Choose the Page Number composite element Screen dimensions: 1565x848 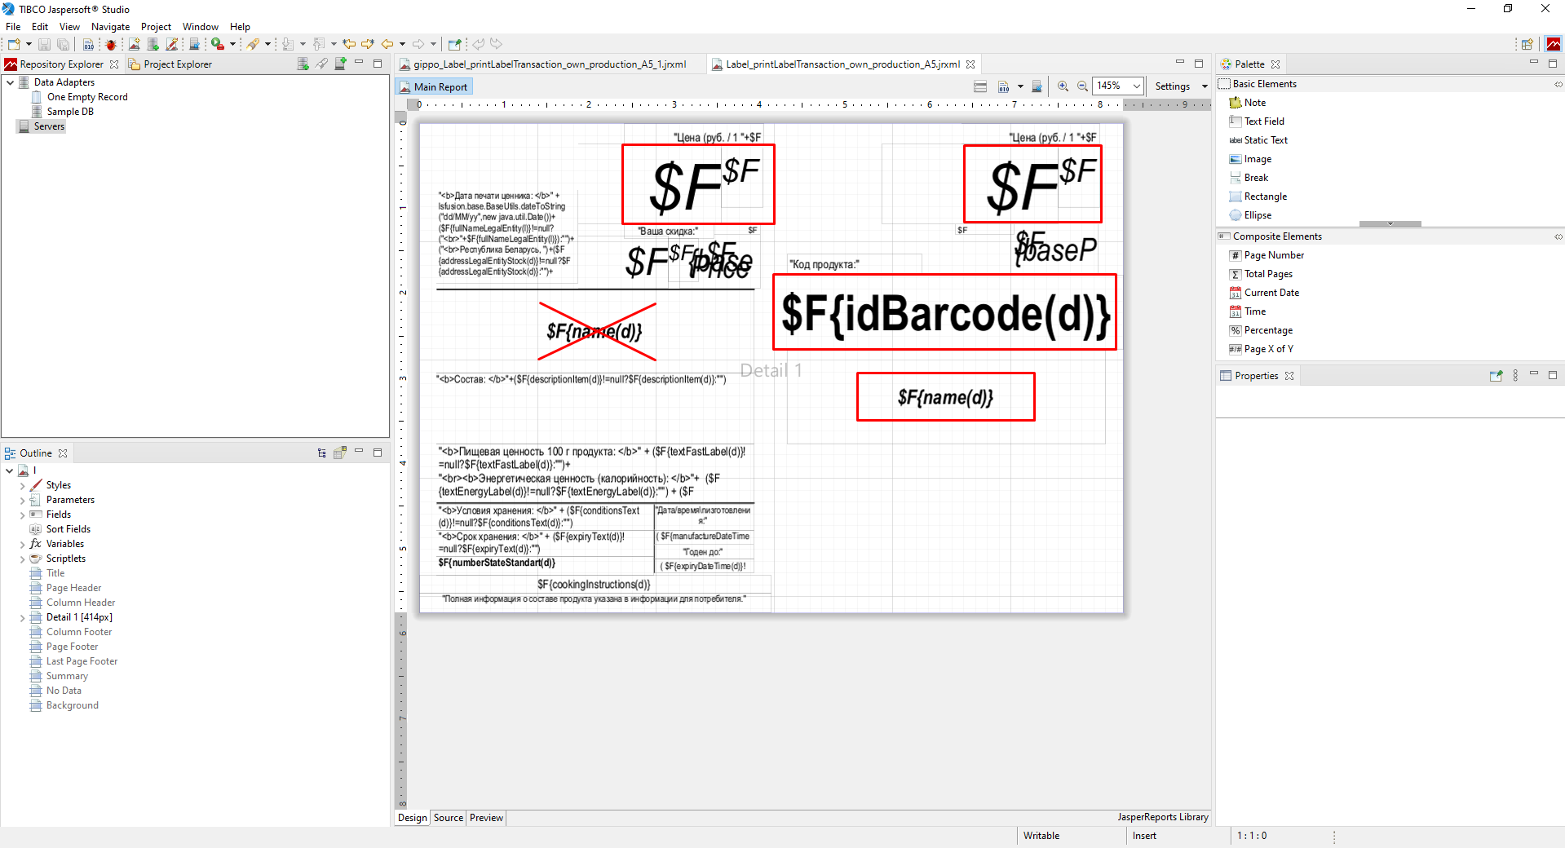pos(1273,255)
